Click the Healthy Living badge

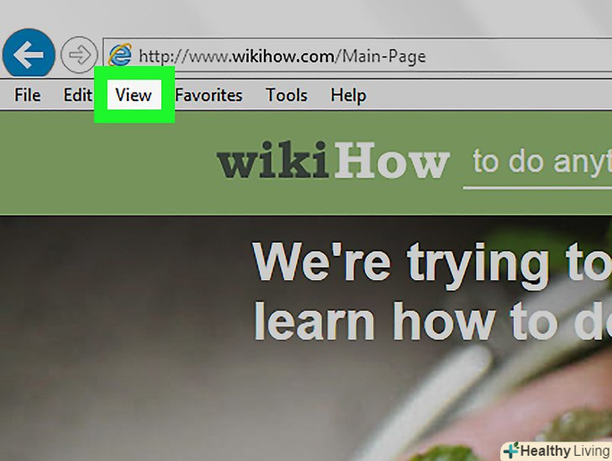(557, 451)
